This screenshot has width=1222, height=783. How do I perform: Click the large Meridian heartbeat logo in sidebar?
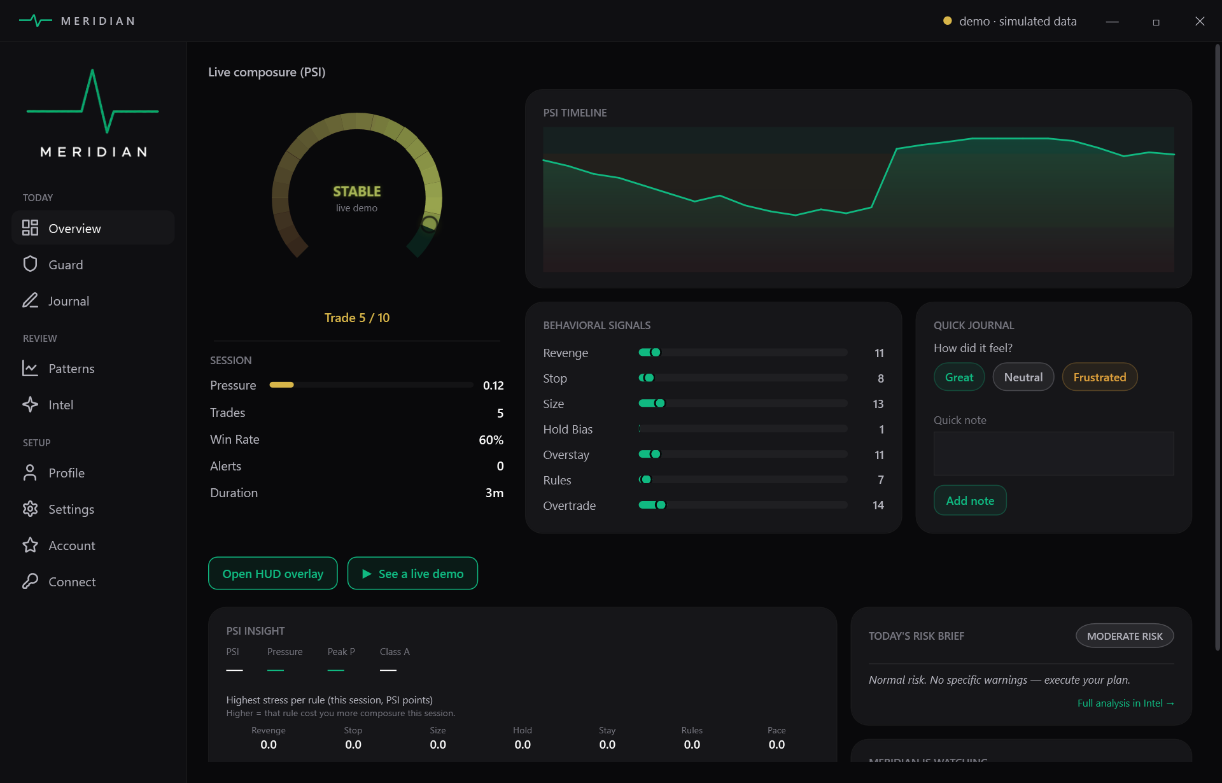(93, 101)
